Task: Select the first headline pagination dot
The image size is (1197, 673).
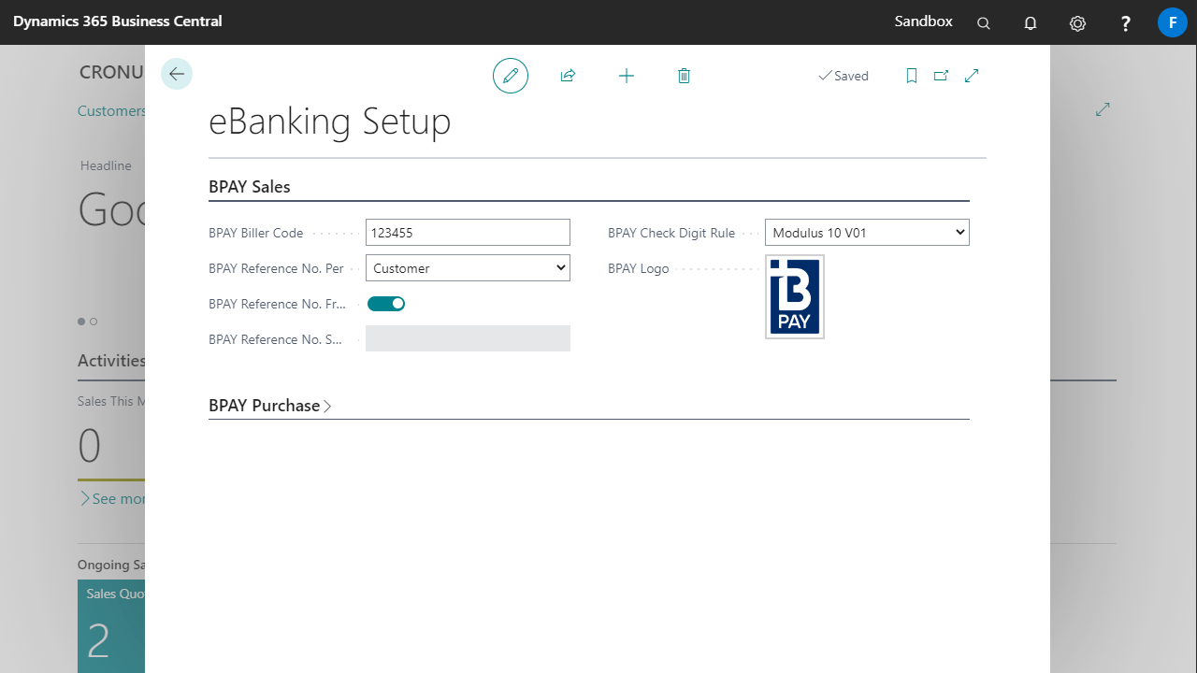Action: click(x=81, y=322)
